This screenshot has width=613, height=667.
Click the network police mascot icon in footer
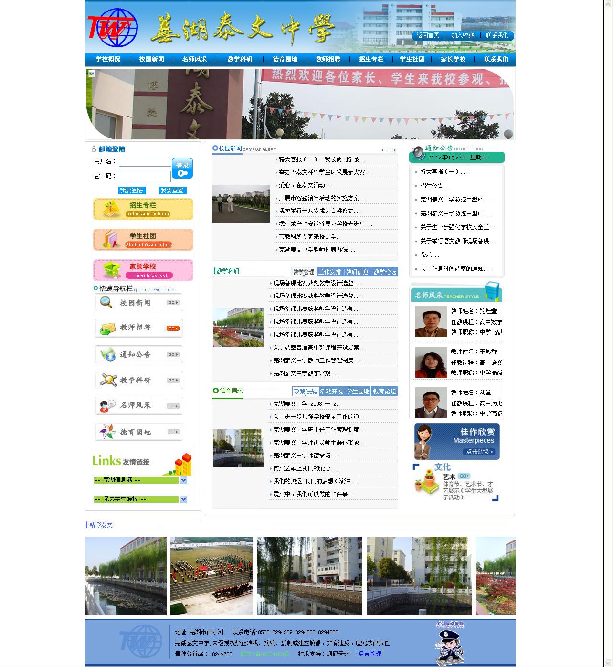click(449, 644)
